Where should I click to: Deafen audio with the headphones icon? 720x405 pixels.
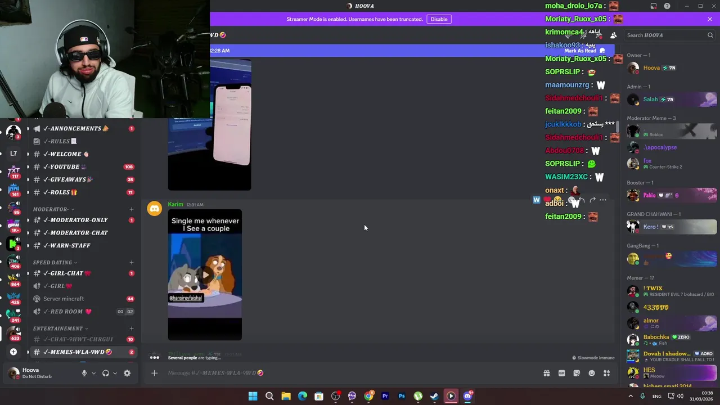(x=105, y=373)
